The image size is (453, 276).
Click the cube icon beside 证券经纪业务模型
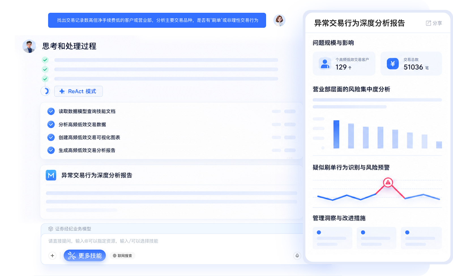pos(51,229)
